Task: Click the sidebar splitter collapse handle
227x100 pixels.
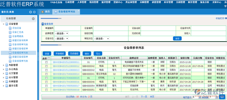Action: click(x=38, y=57)
